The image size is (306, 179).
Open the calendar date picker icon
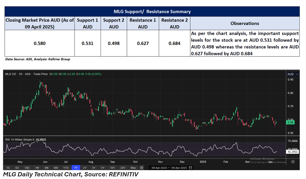tap(190, 168)
